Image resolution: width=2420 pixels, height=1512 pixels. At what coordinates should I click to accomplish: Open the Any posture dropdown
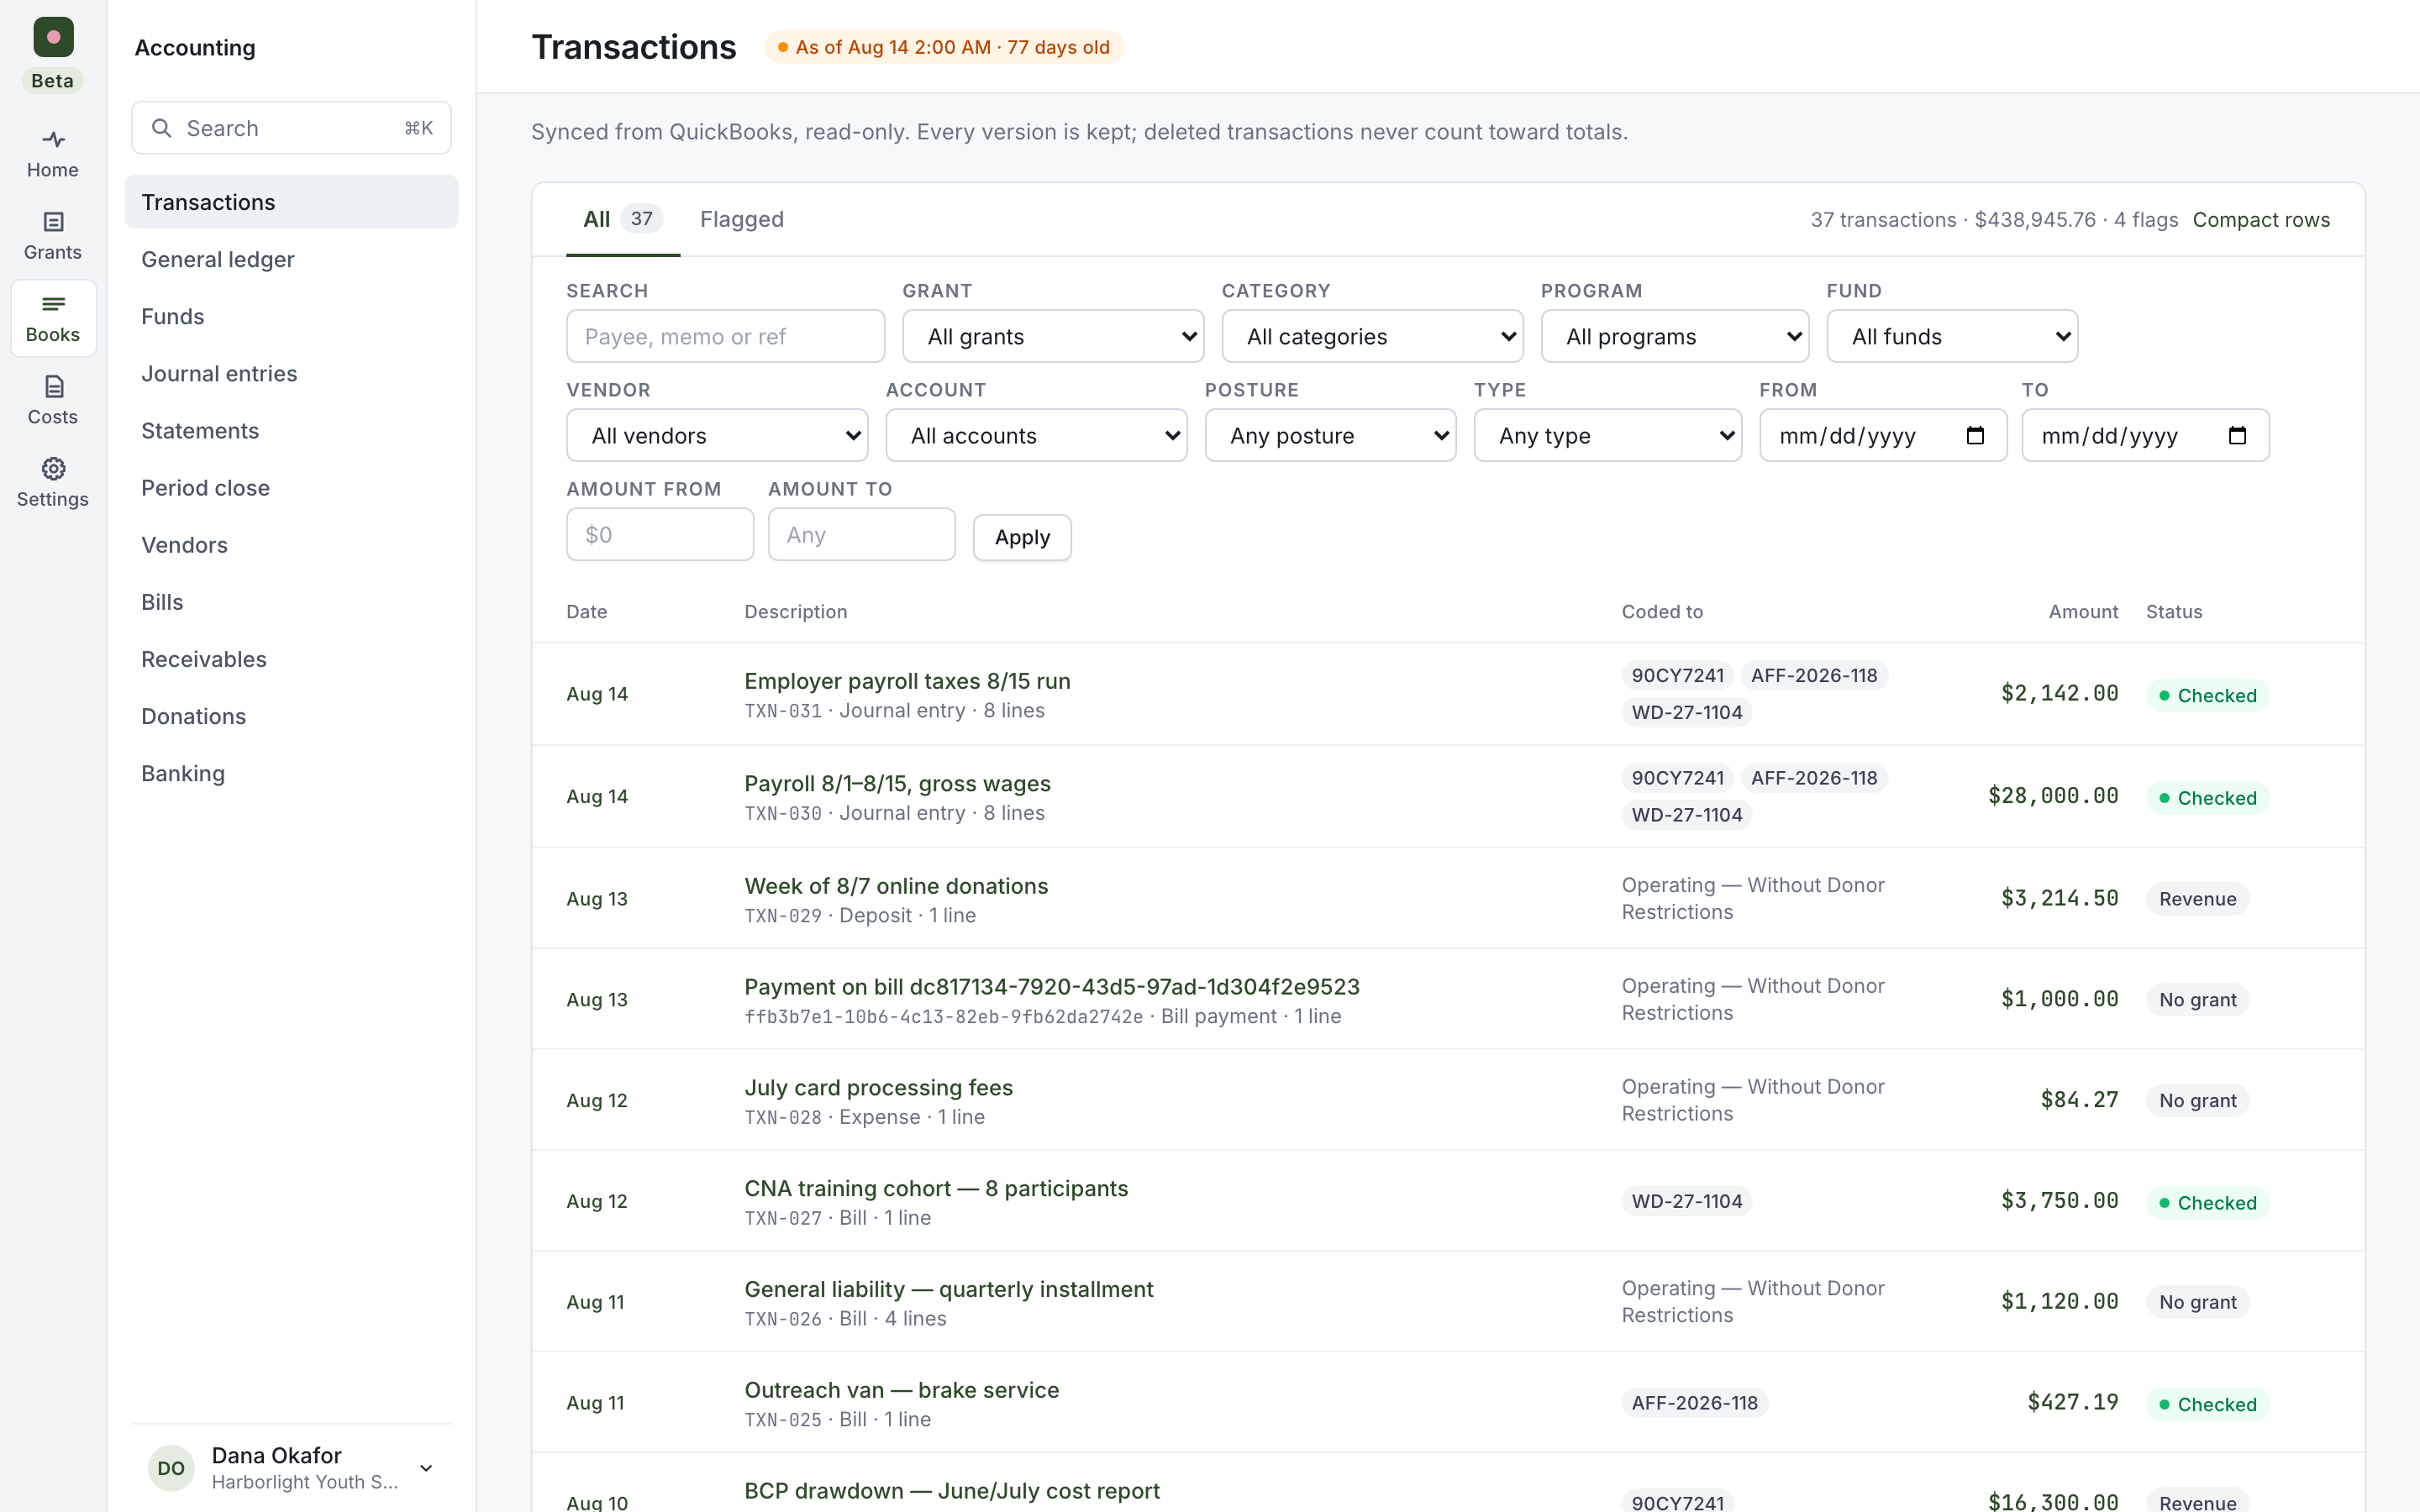click(x=1330, y=436)
